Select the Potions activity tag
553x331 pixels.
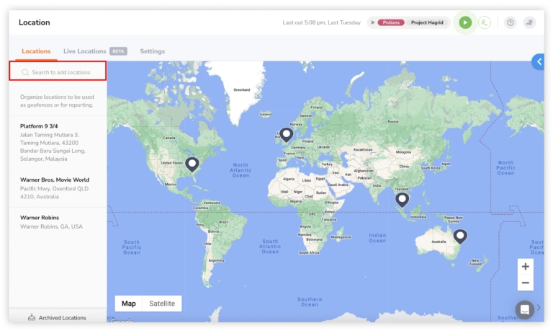391,22
